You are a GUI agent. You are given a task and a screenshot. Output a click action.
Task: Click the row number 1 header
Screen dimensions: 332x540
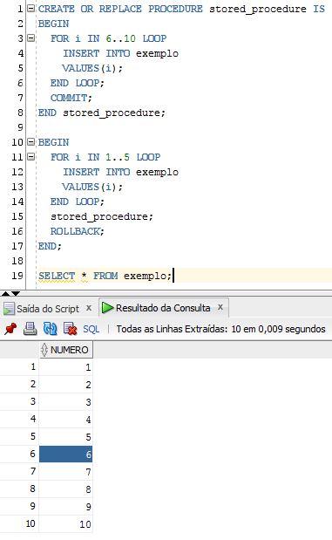[19, 366]
